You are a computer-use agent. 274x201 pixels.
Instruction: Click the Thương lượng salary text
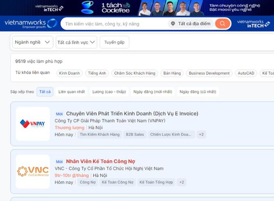pyautogui.click(x=69, y=128)
